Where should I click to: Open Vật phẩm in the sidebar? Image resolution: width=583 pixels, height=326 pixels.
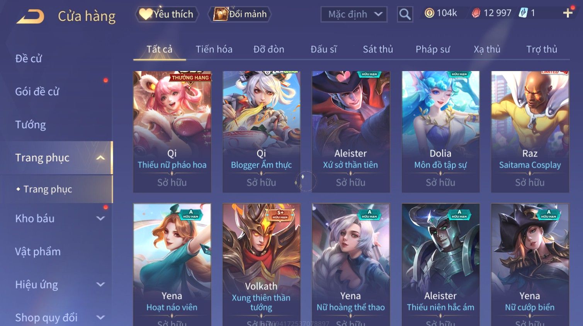coord(38,251)
